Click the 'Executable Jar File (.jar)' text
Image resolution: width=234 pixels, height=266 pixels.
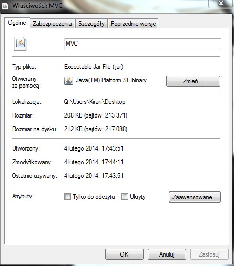coord(94,67)
